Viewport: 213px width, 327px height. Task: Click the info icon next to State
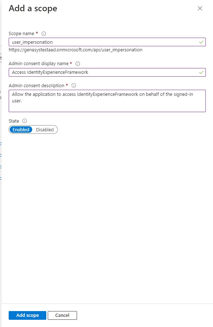(x=25, y=121)
